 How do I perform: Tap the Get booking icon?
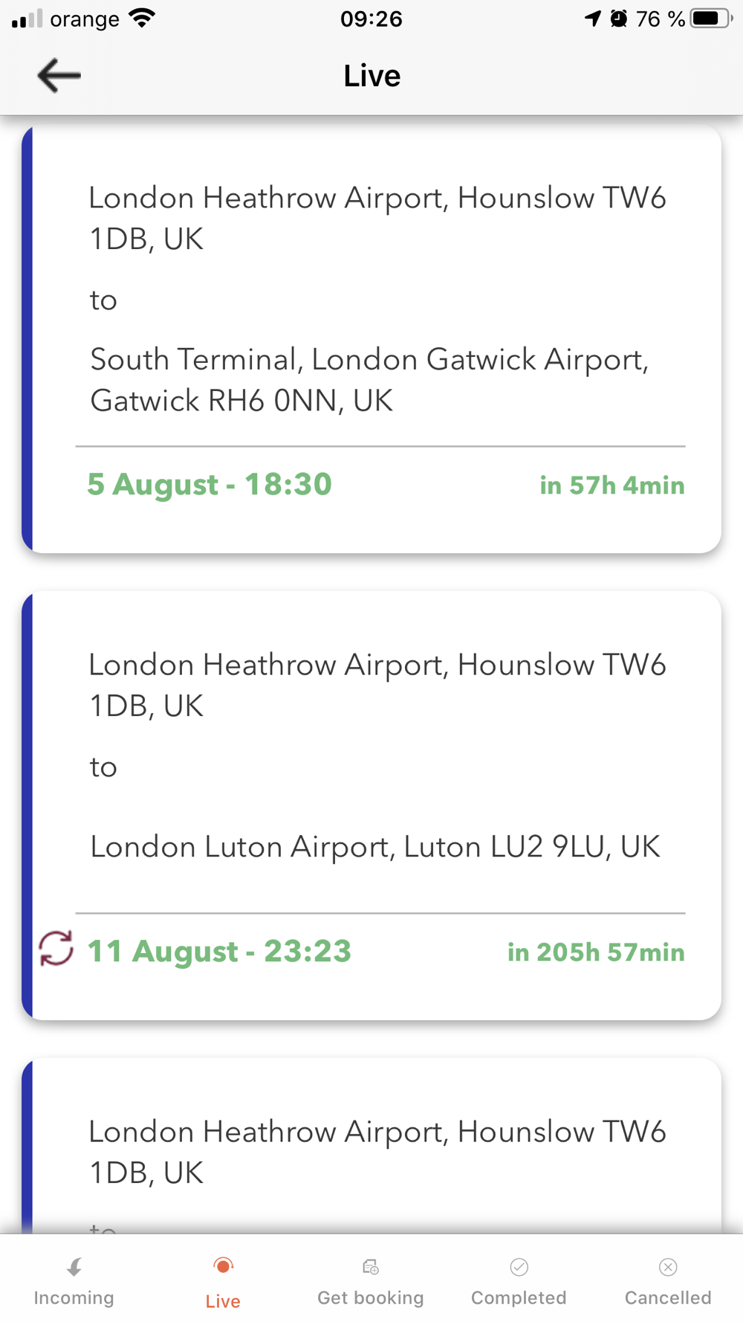[x=371, y=1267]
